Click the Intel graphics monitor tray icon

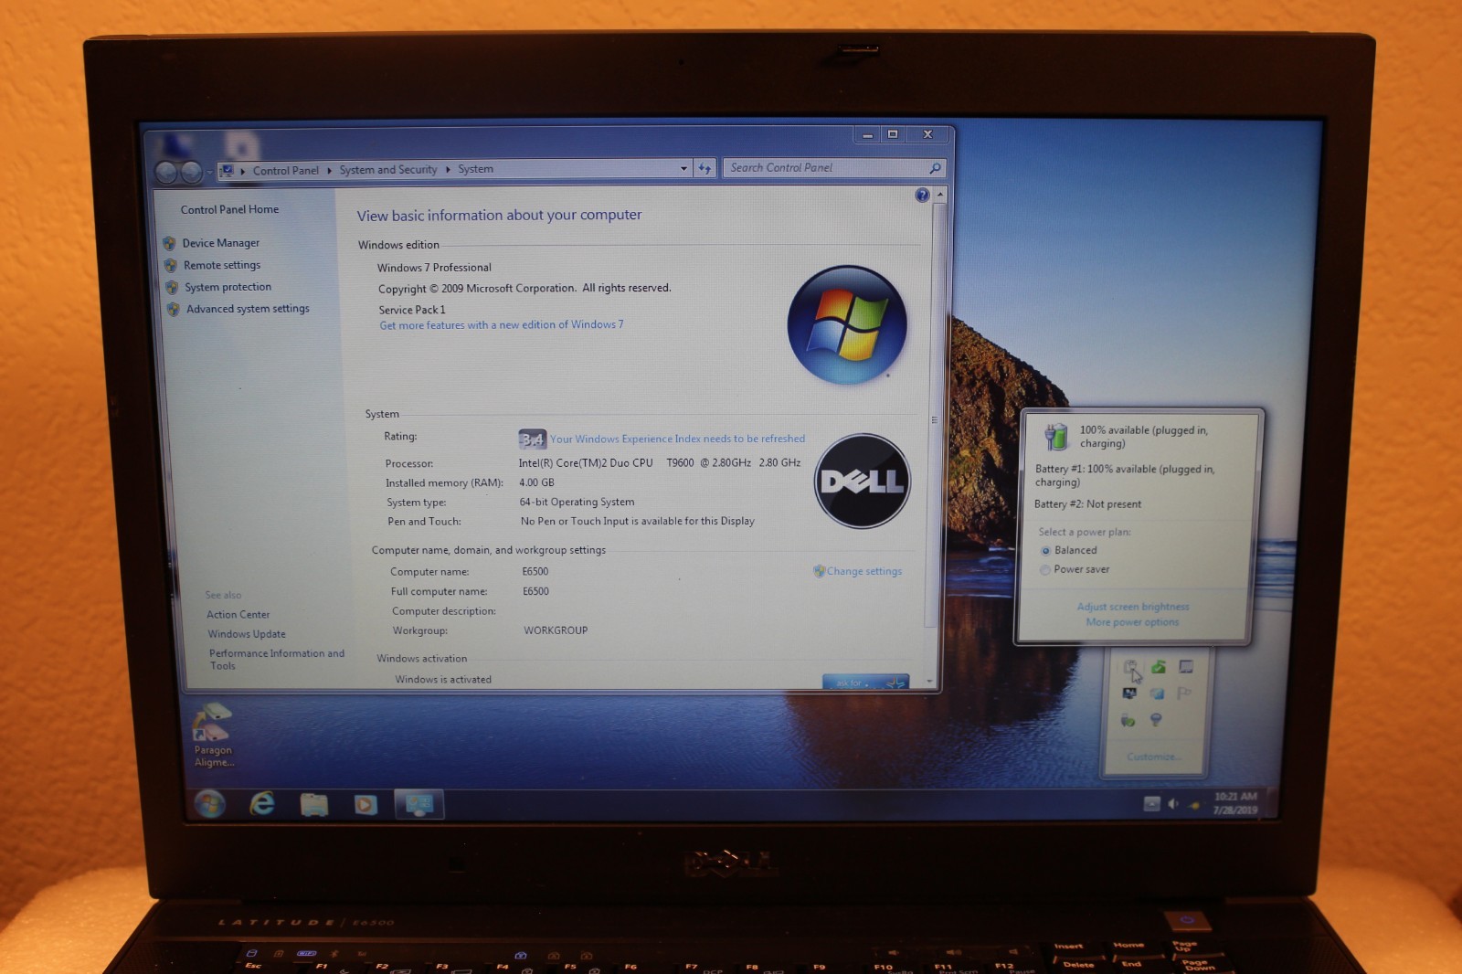pos(1129,693)
